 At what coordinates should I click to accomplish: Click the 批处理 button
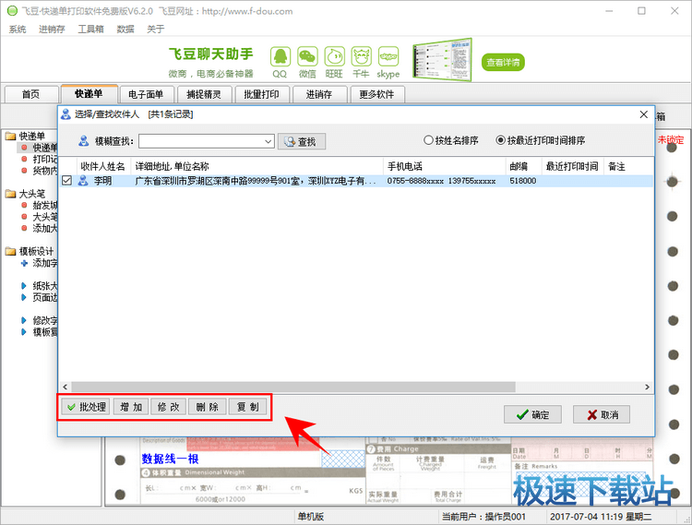coord(86,407)
